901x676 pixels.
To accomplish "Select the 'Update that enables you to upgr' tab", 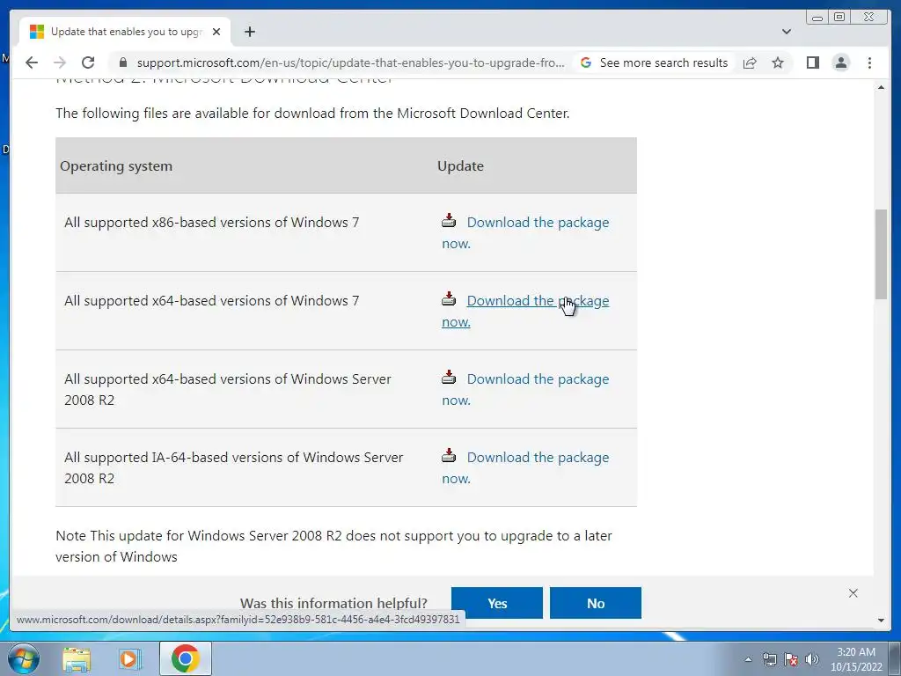I will click(125, 32).
